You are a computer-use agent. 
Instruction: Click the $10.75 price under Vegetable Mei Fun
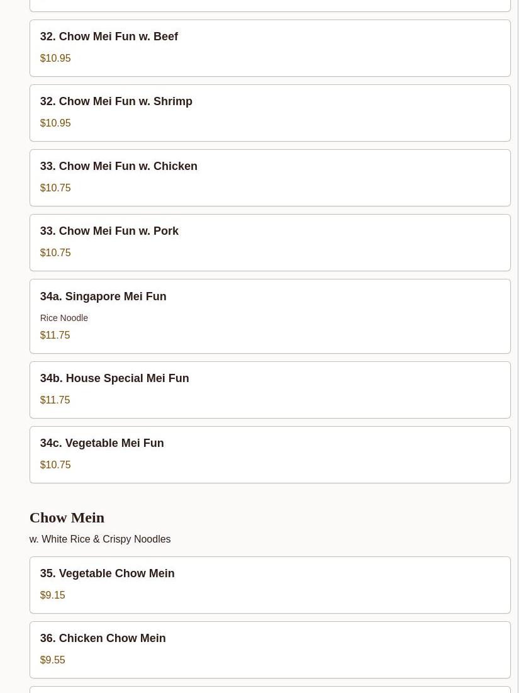click(55, 465)
